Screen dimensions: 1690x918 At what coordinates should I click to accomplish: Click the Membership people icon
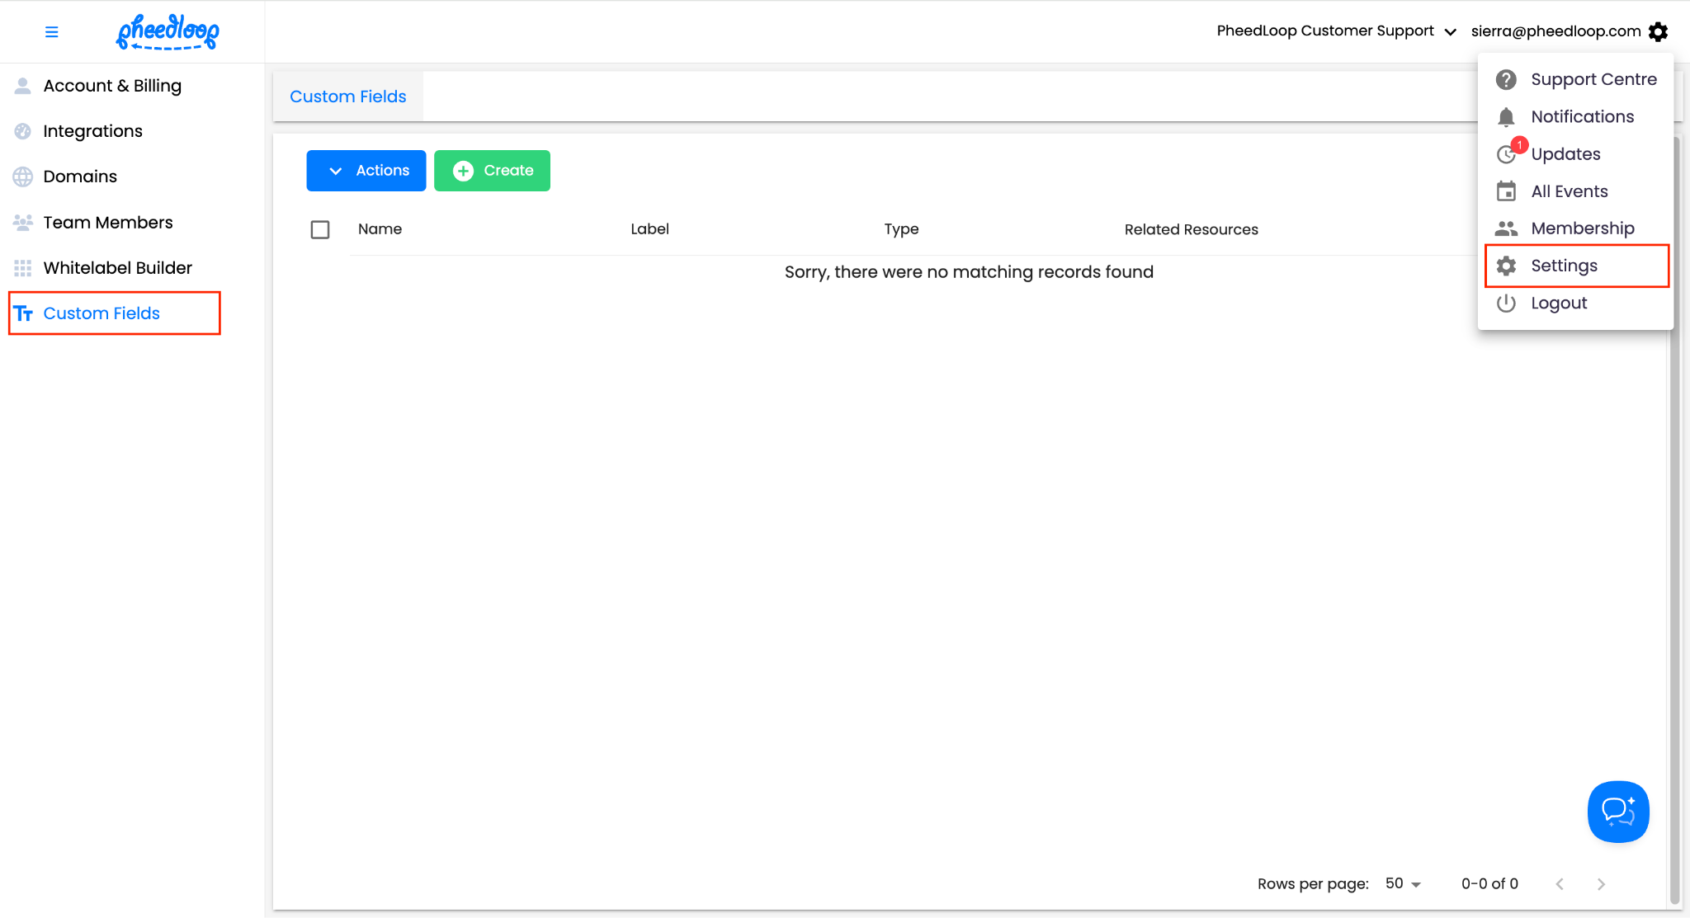[x=1506, y=228]
